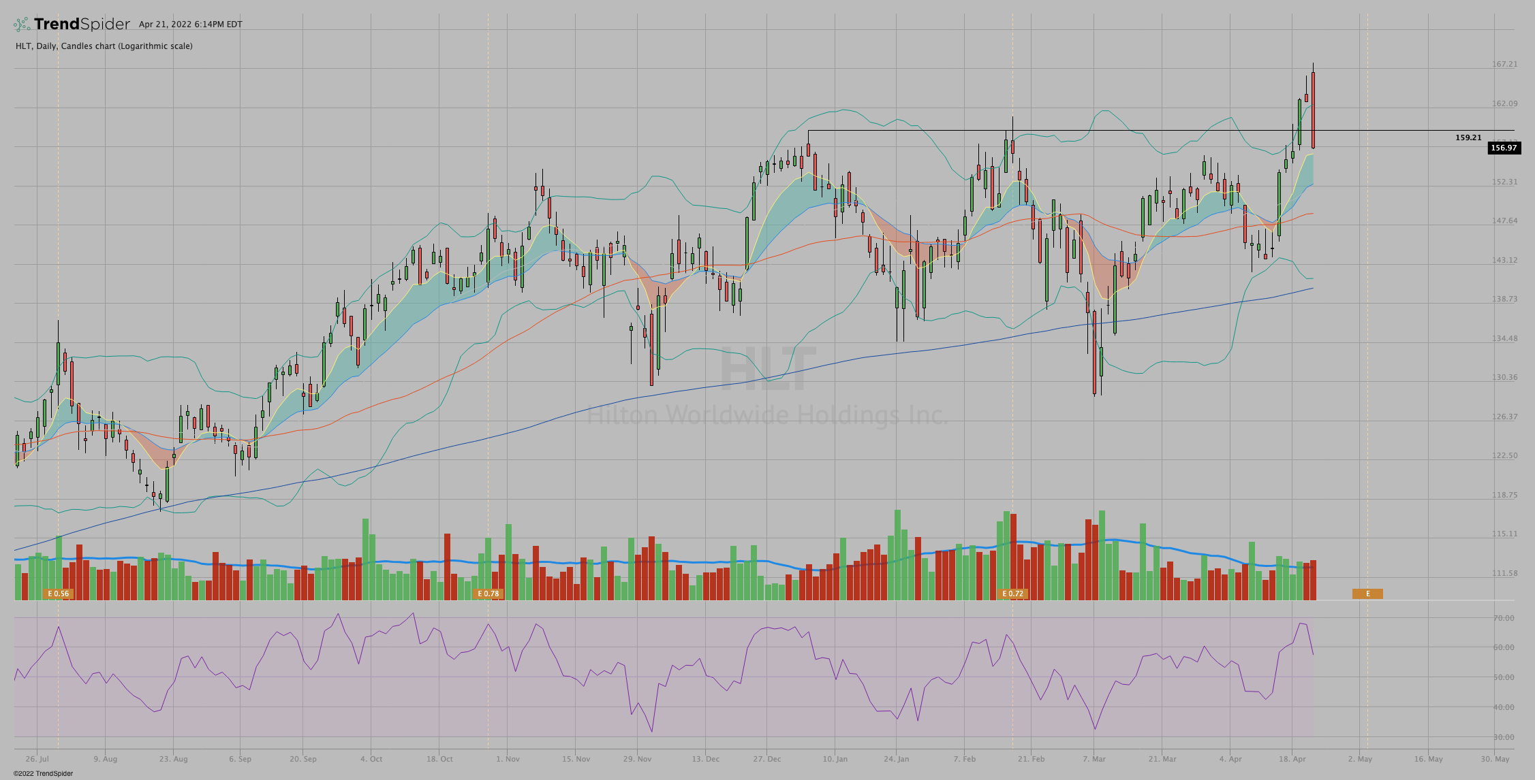
Task: Click the E 0.56 earnings marker
Action: click(58, 594)
